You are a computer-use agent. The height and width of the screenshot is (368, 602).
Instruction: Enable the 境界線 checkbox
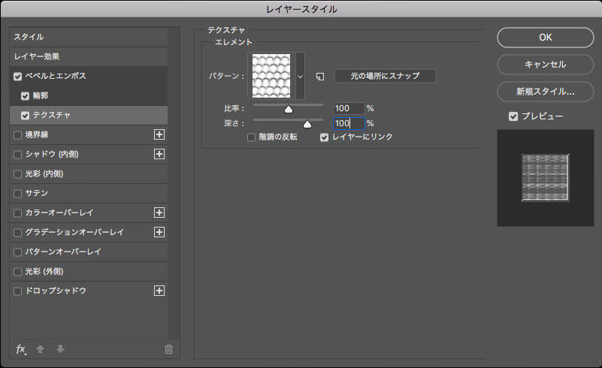click(17, 135)
